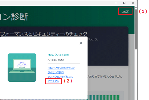Open the ソフトウェアライセンス link
The width and height of the screenshot is (149, 100).
pos(60,77)
